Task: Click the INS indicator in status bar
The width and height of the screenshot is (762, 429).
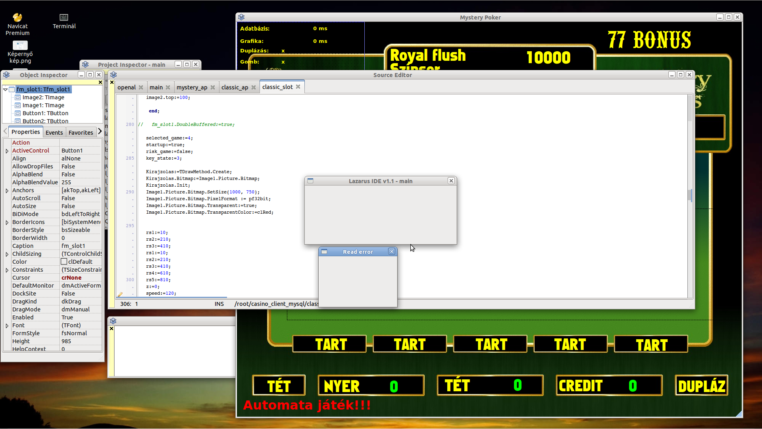Action: pos(219,304)
